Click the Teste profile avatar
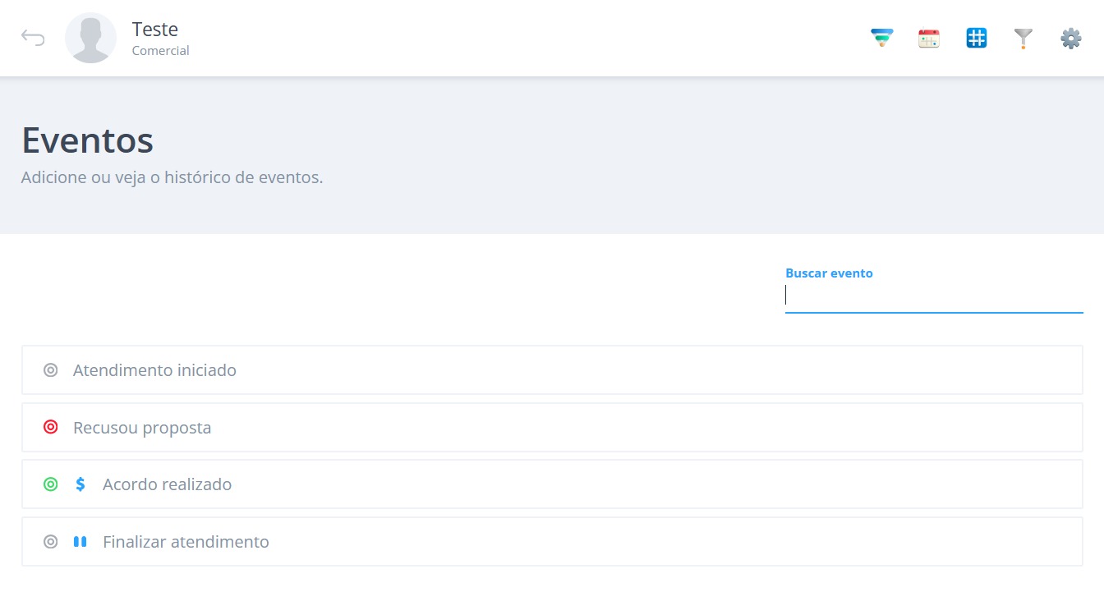Screen dimensions: 1104x601 point(90,38)
